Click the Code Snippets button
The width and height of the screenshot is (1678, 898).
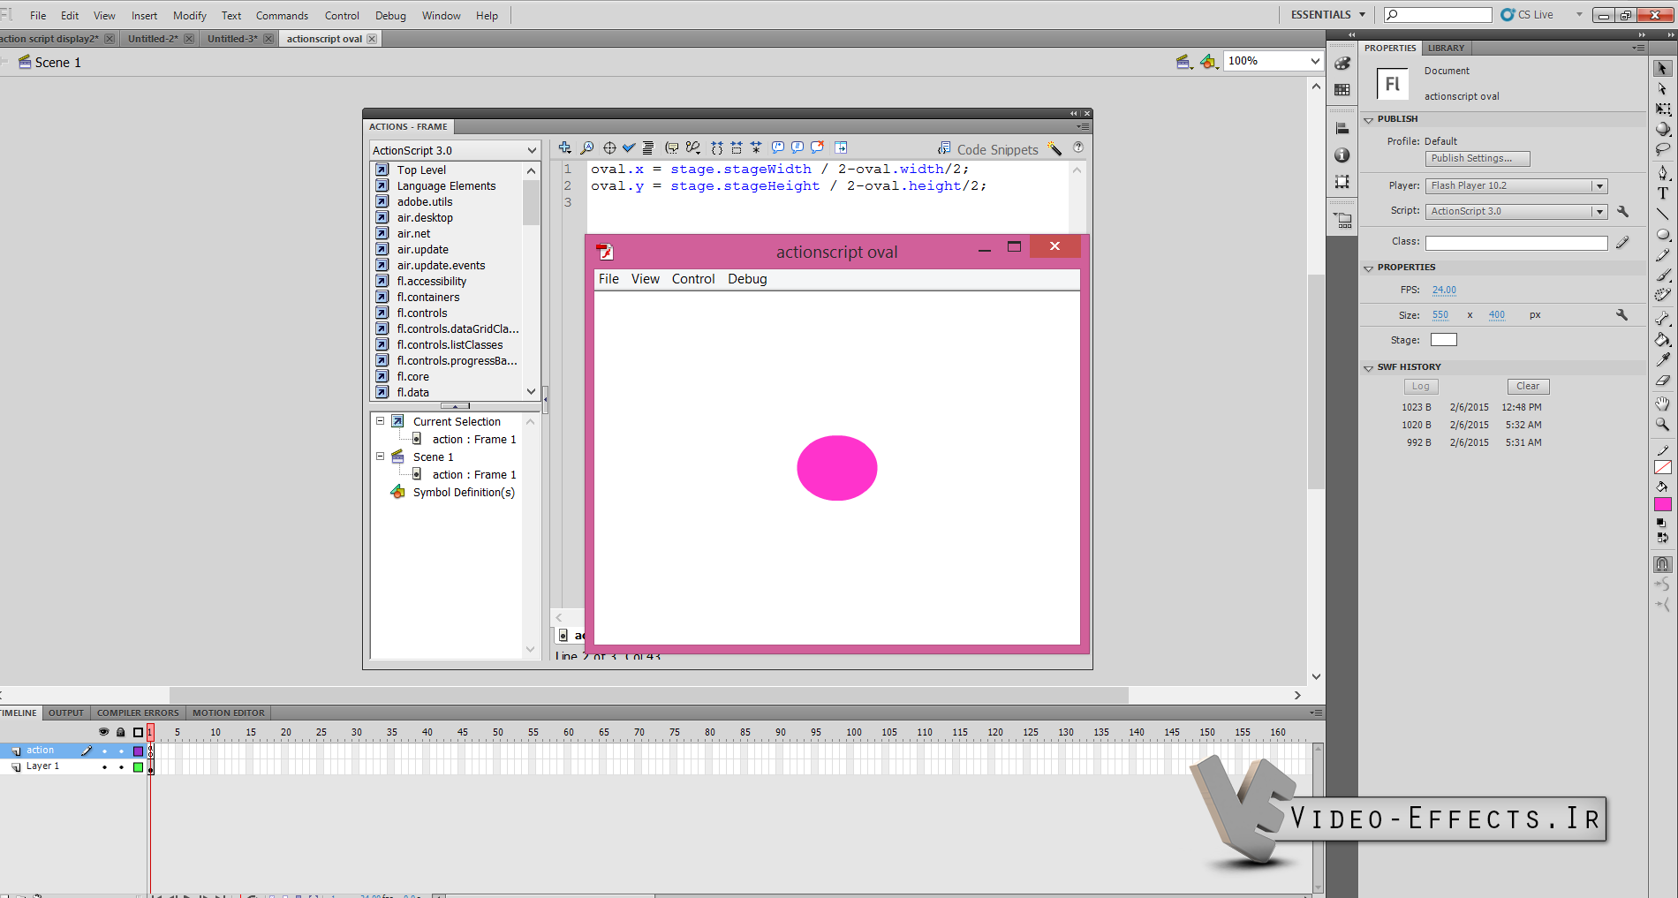[x=988, y=149]
